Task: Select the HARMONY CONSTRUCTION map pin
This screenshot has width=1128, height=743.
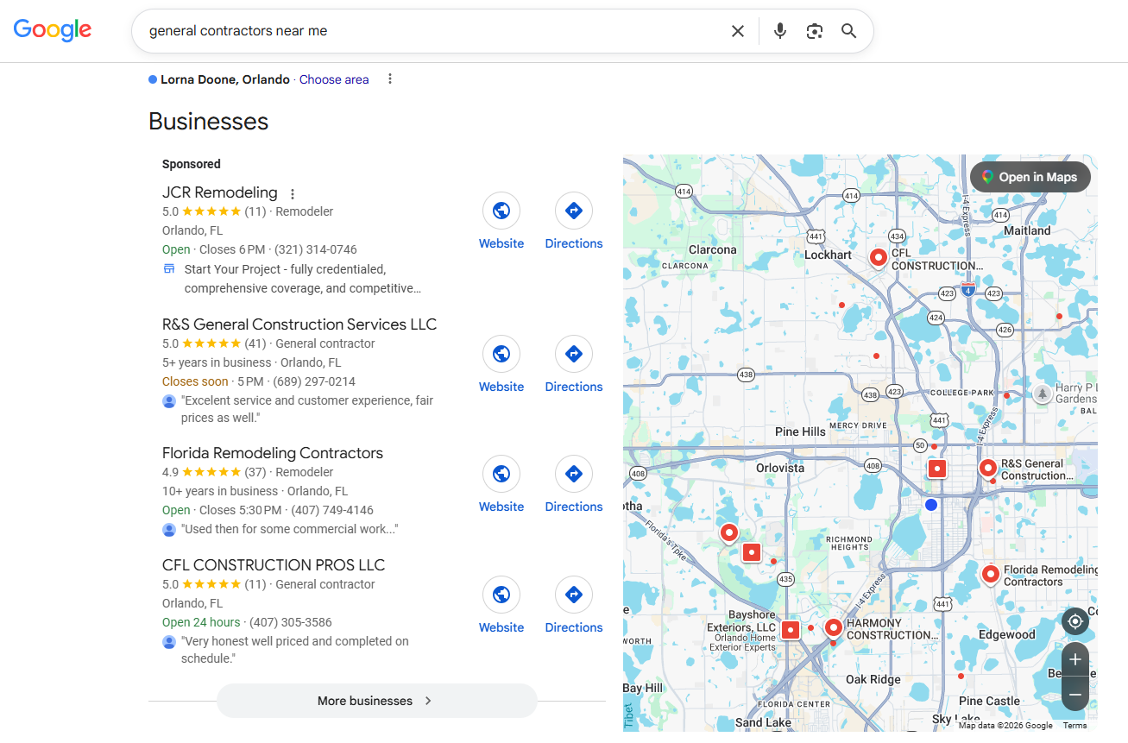Action: pyautogui.click(x=834, y=628)
